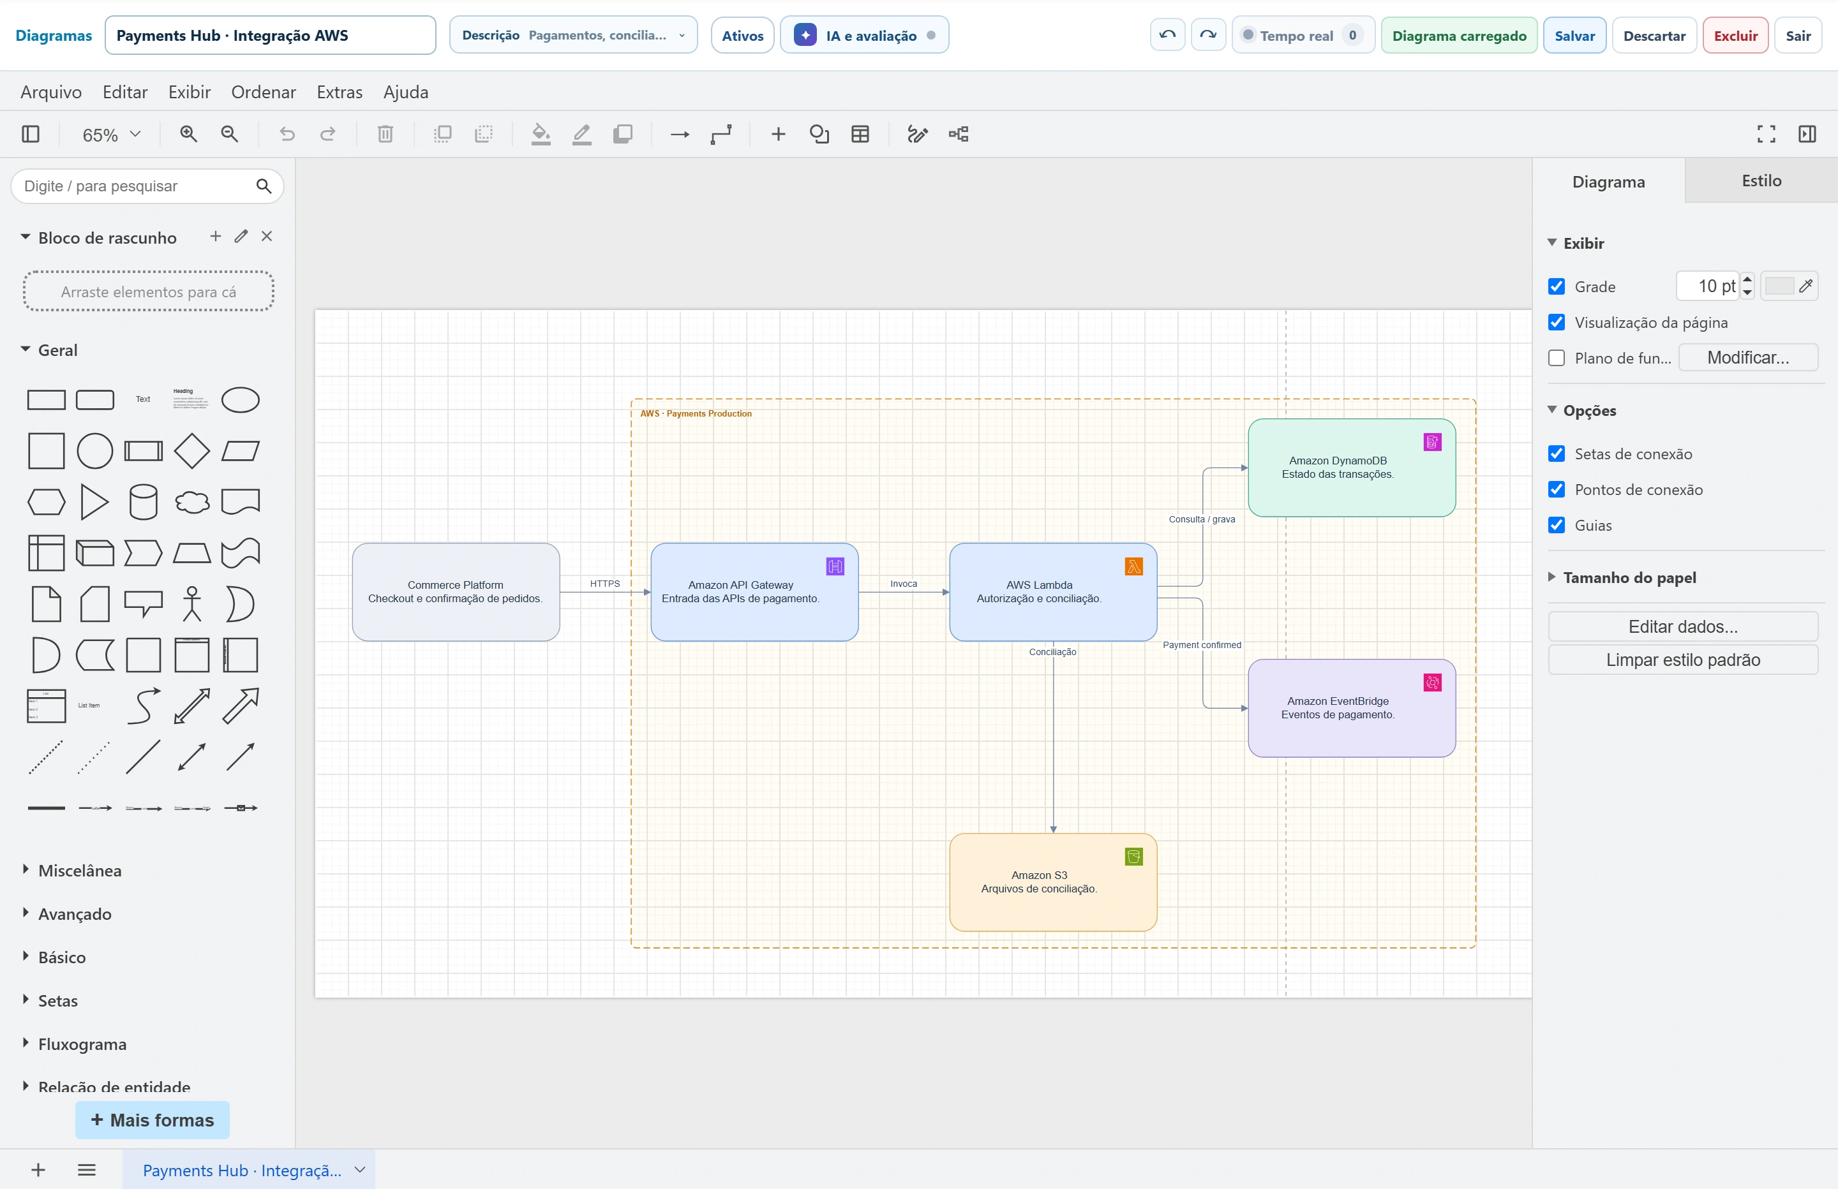Click the insert table icon

point(860,135)
